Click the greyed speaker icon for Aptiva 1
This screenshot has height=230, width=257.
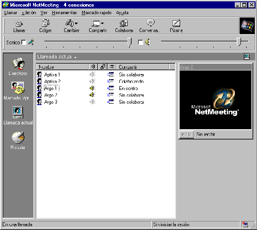(92, 74)
